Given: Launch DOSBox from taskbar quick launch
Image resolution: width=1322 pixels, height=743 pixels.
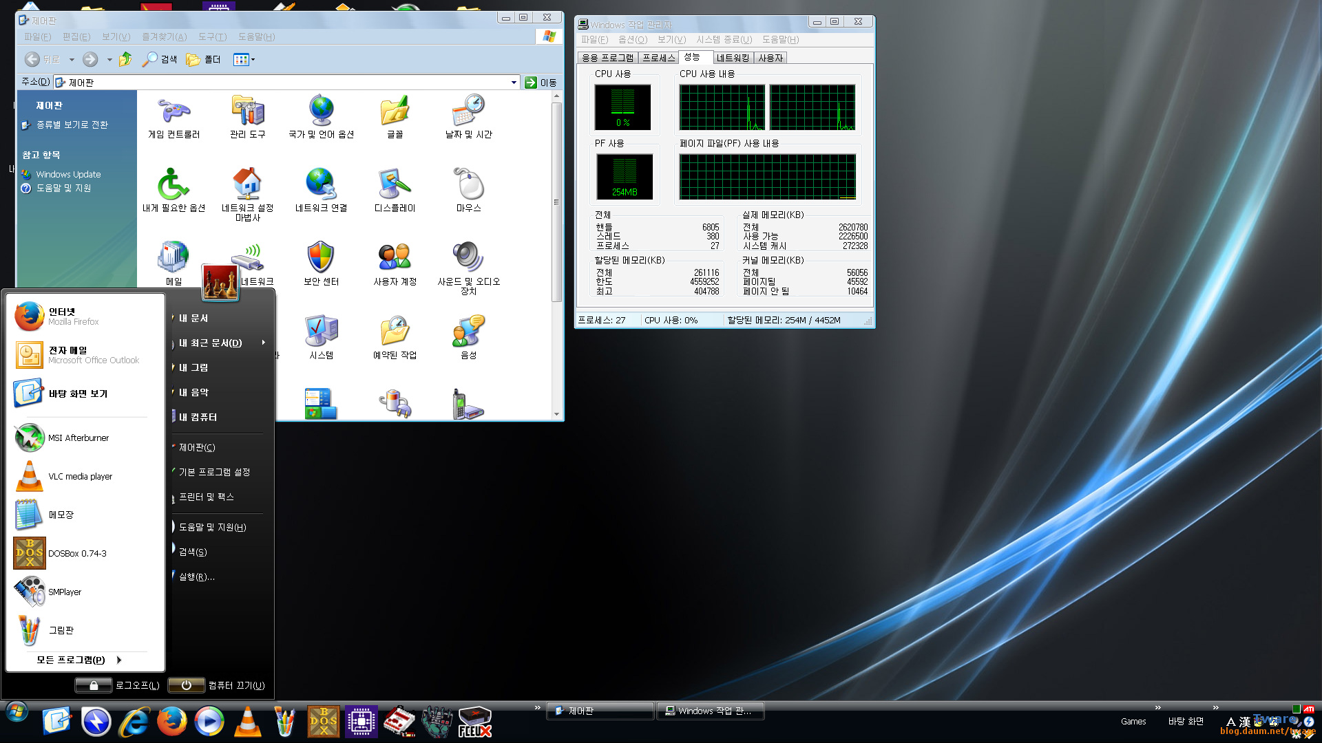Looking at the screenshot, I should tap(323, 722).
